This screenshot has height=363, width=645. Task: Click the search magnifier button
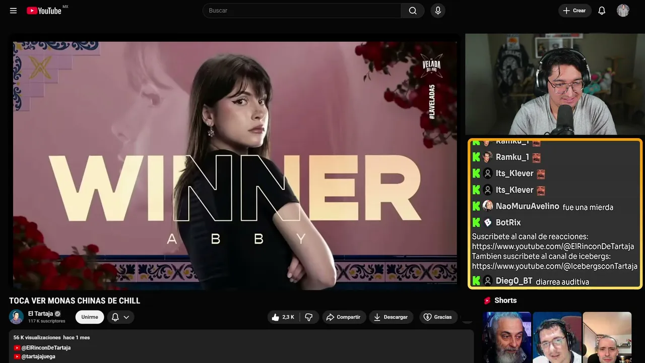[413, 11]
